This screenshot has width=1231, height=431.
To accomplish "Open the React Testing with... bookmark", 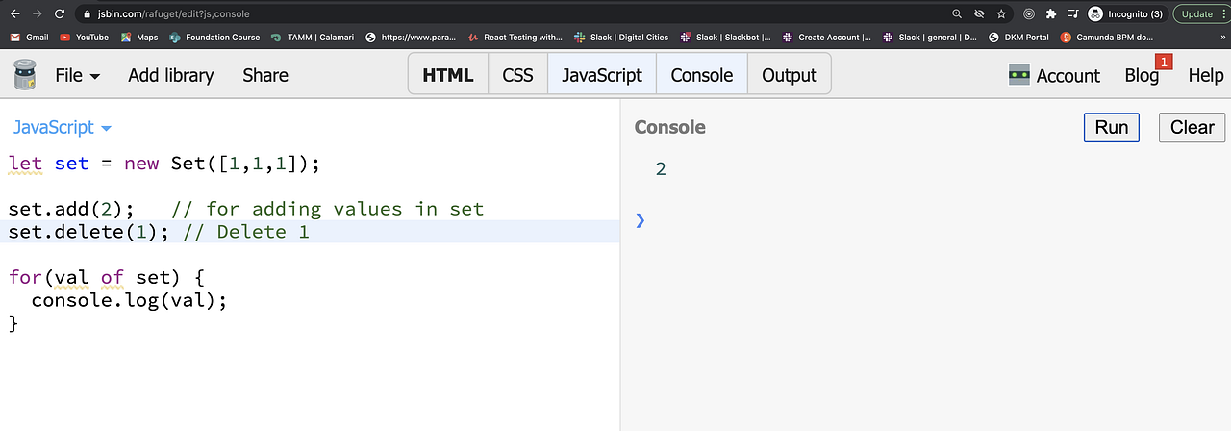I will tap(515, 38).
